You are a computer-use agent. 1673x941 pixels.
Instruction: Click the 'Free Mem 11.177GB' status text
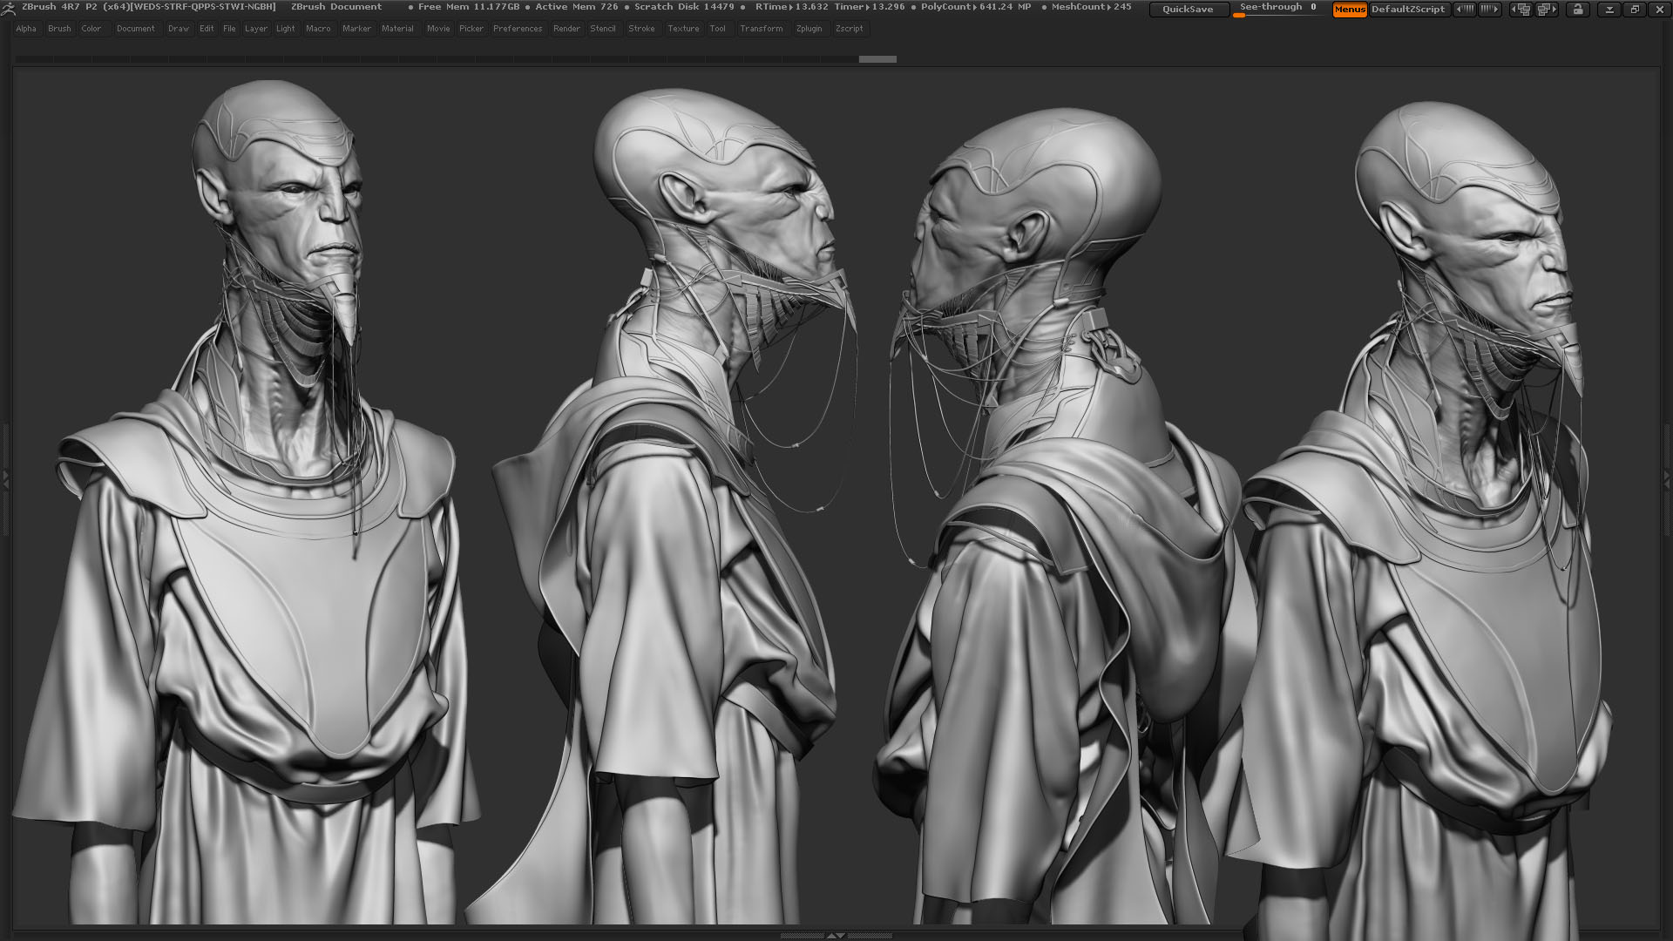[469, 7]
